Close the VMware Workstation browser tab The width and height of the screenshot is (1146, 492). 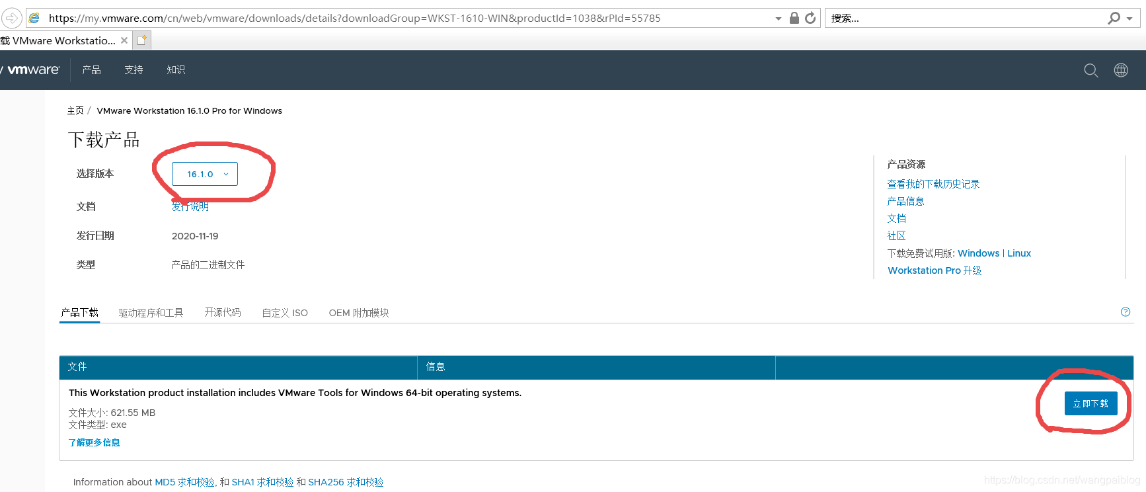point(124,40)
